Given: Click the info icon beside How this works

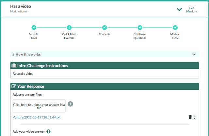Looking at the screenshot, I should click(x=13, y=54).
